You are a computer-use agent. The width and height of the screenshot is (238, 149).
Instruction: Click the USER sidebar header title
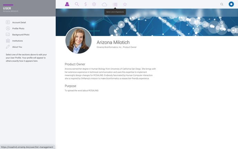(7, 8)
